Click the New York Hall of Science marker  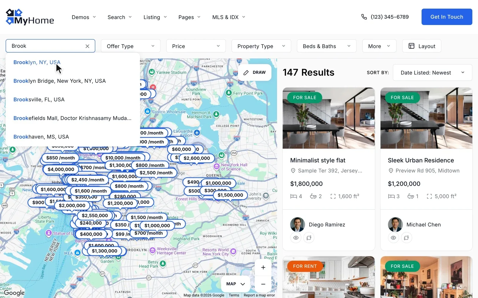[217, 166]
